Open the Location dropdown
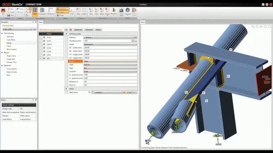The height and width of the screenshot is (153, 273). coord(110,71)
